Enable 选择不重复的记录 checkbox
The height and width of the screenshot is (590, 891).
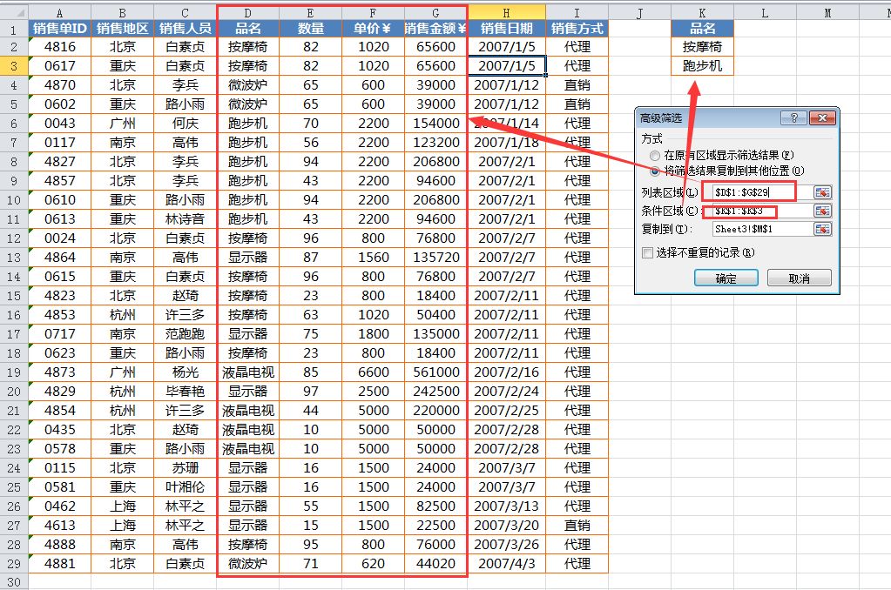647,252
